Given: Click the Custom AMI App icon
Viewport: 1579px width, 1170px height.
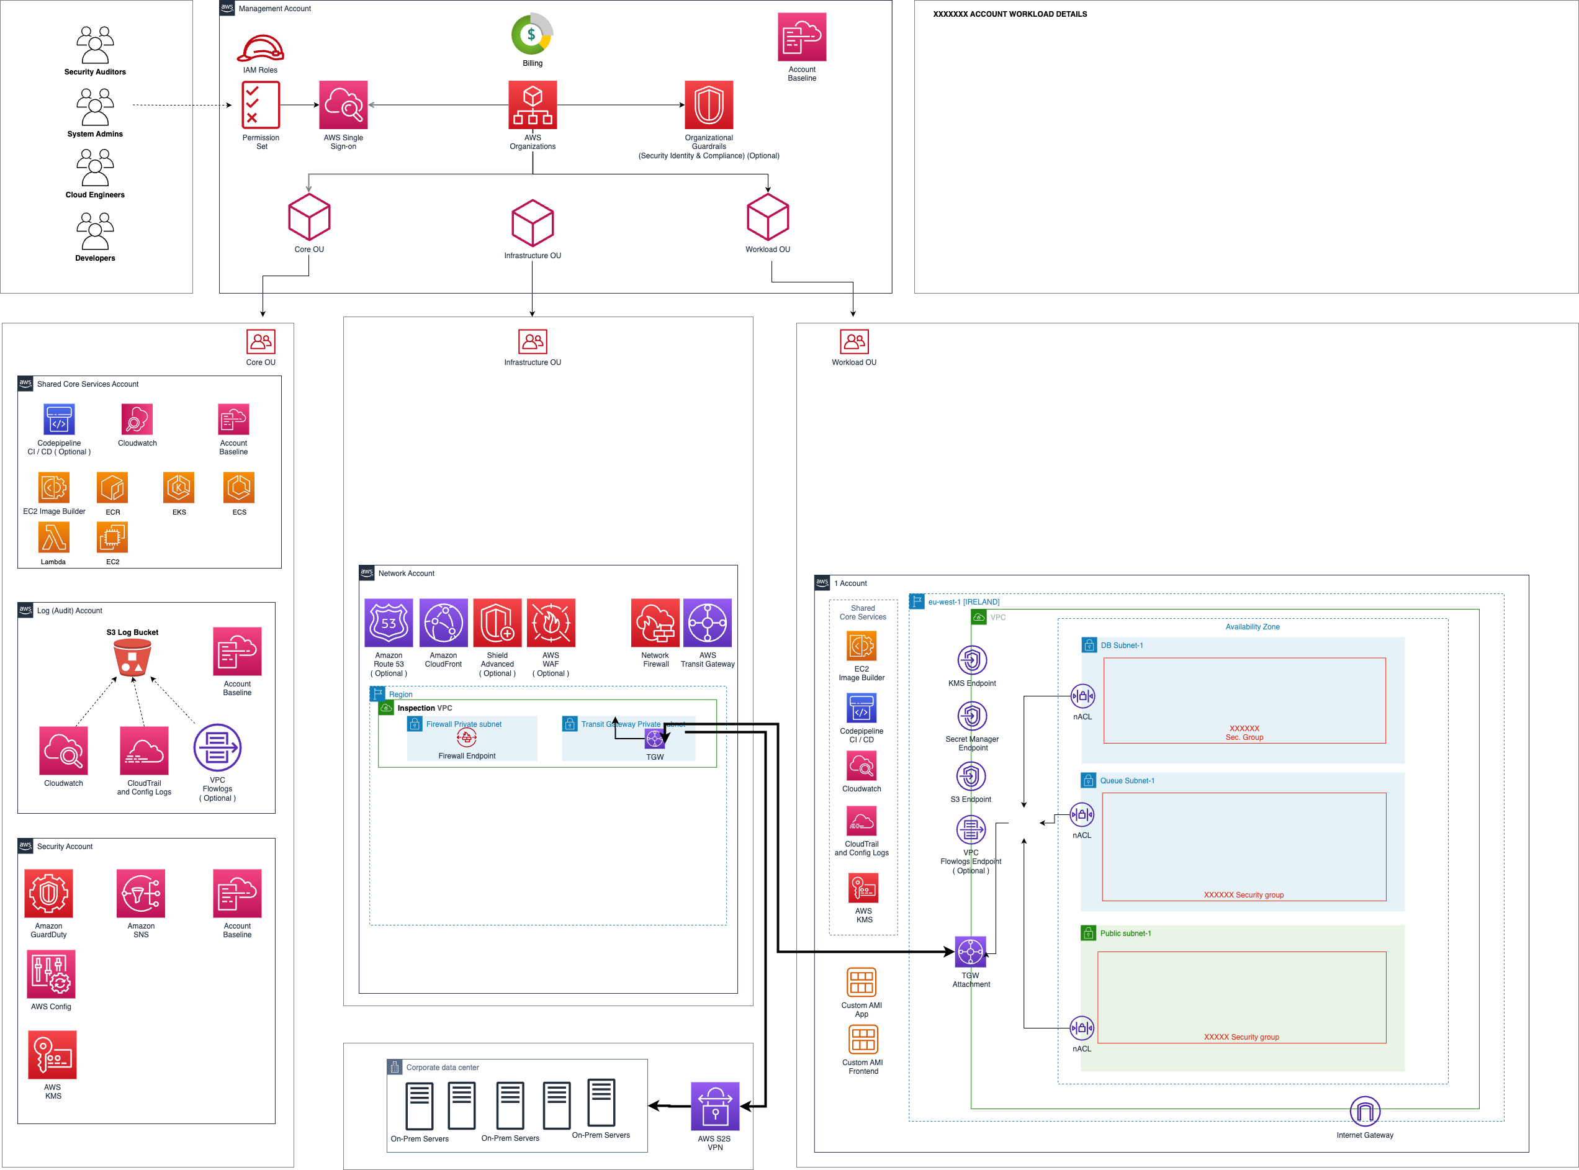Looking at the screenshot, I should pyautogui.click(x=861, y=983).
